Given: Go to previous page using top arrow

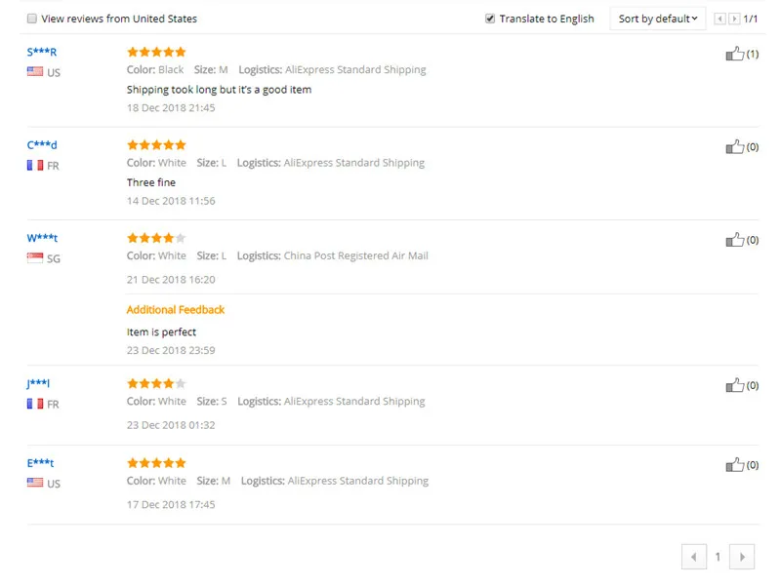Looking at the screenshot, I should (x=719, y=19).
